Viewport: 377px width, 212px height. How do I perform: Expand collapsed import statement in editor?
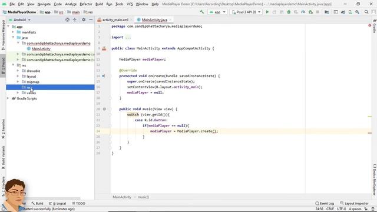point(128,38)
